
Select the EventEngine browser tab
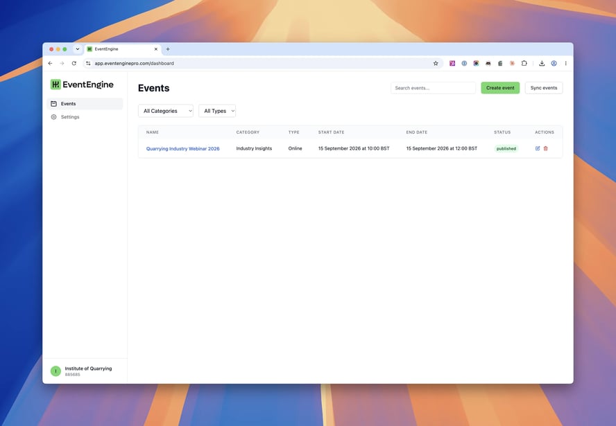point(122,49)
